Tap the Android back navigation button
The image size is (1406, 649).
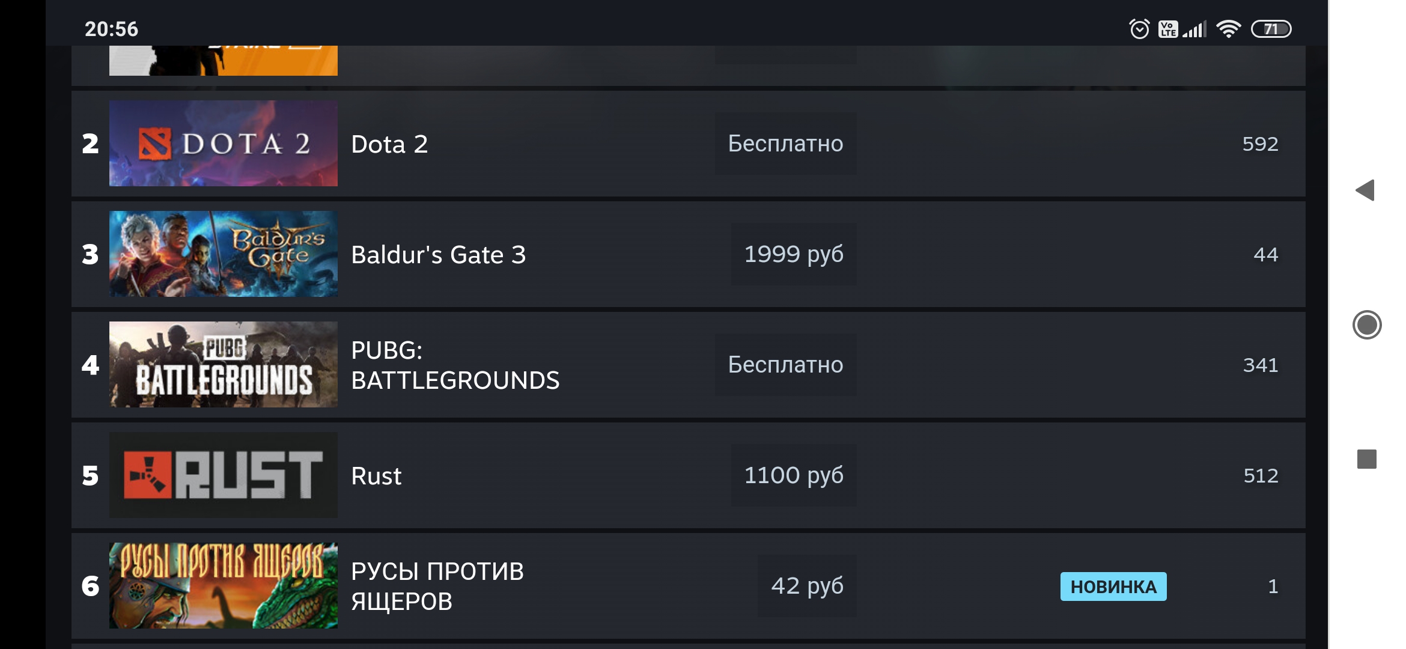click(x=1366, y=190)
